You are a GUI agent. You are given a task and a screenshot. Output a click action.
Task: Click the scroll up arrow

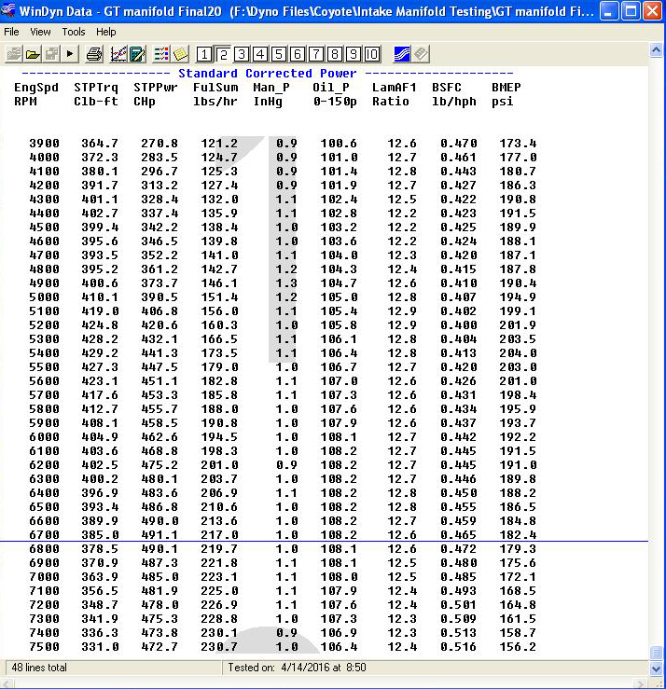click(x=656, y=50)
